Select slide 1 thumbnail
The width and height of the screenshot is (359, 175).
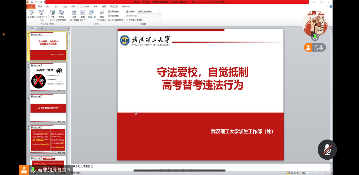click(x=48, y=46)
